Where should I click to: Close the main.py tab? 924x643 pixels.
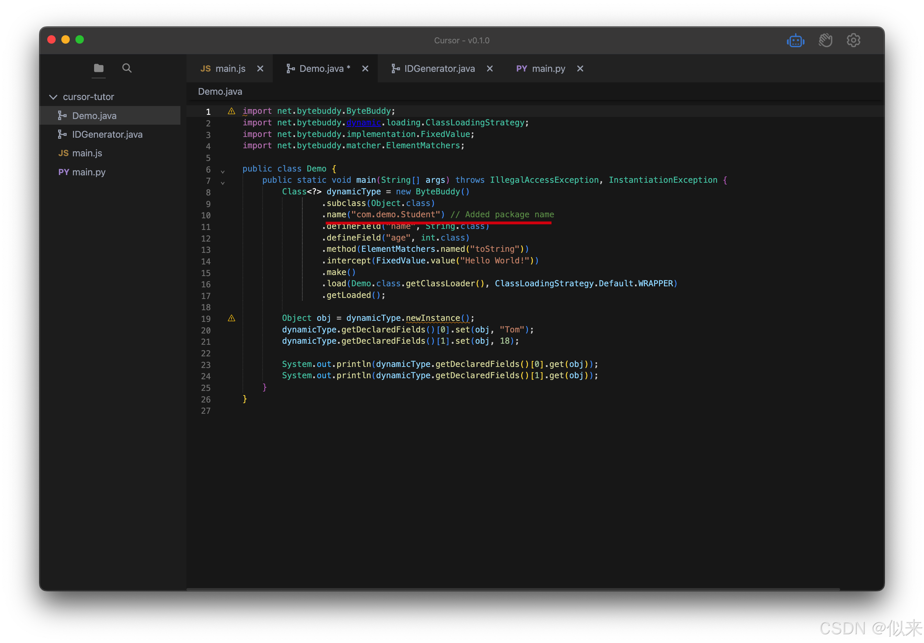point(580,69)
